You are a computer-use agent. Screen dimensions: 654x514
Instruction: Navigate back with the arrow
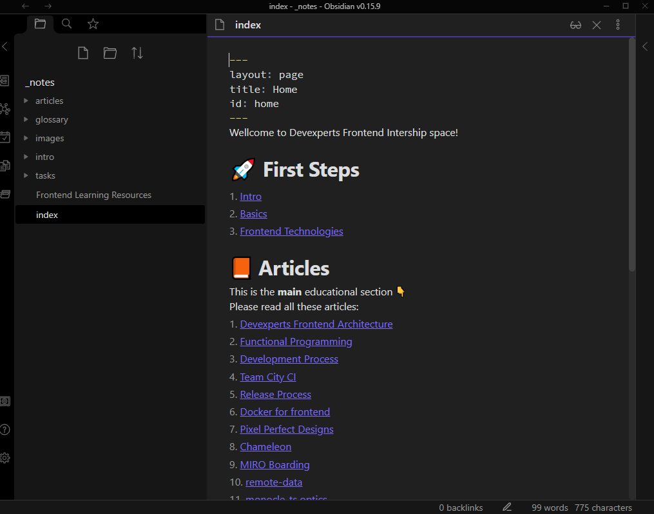click(25, 6)
